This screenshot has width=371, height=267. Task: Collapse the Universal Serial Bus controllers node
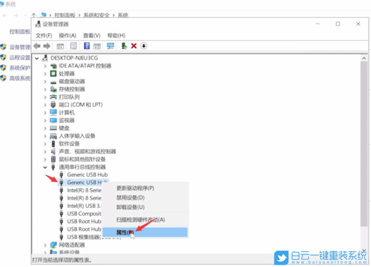tap(45, 167)
